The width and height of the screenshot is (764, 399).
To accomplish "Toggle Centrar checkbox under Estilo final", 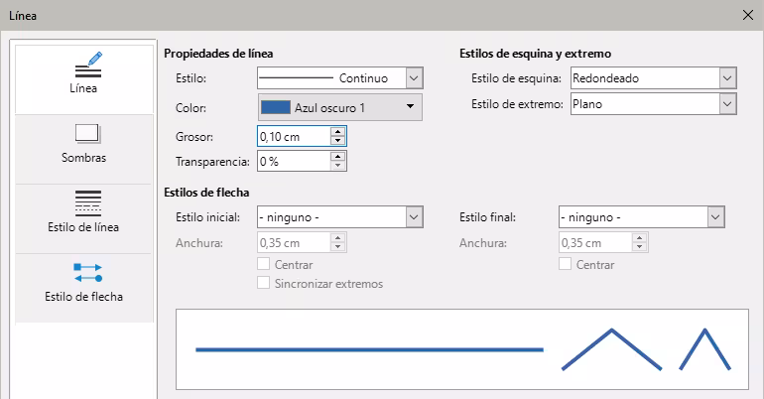I will pos(566,264).
